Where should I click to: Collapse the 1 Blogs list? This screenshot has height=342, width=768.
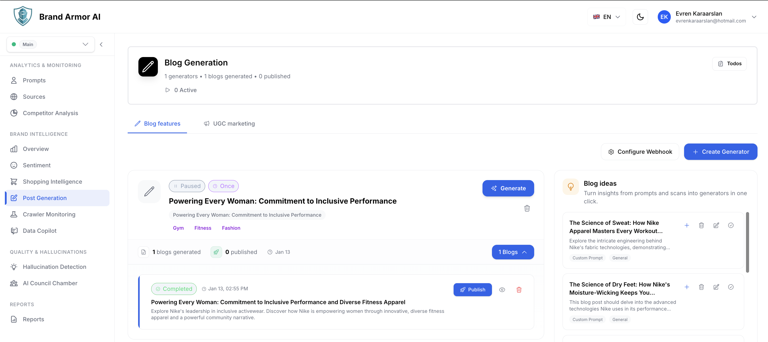pos(512,252)
